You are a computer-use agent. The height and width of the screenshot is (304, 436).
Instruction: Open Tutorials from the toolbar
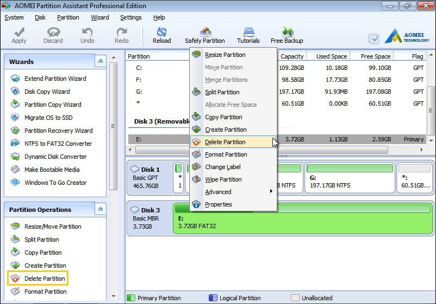pyautogui.click(x=248, y=35)
